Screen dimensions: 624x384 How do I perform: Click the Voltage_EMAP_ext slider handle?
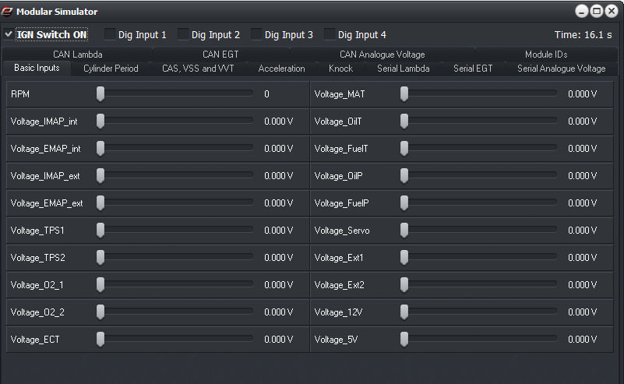(100, 203)
